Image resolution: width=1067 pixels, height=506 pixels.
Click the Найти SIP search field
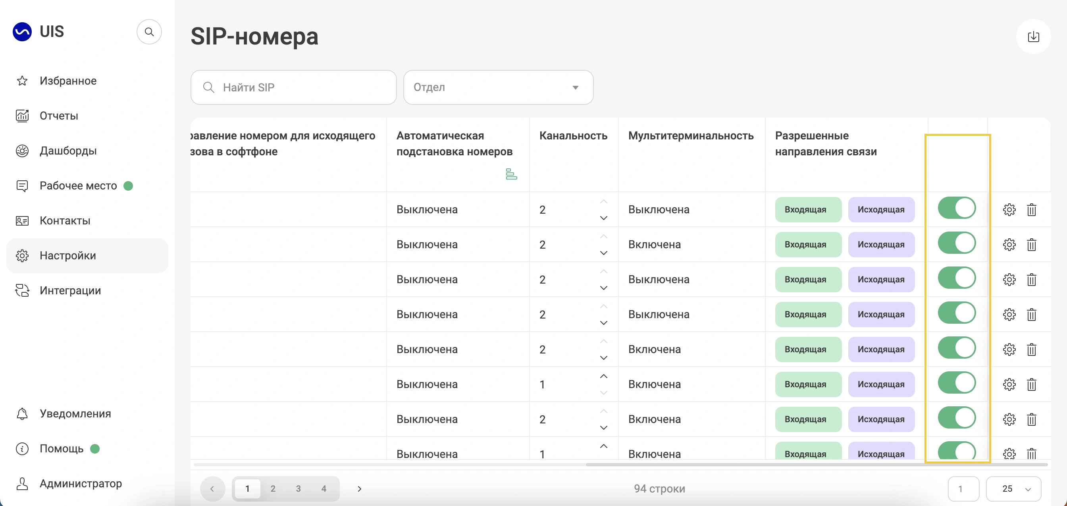click(294, 87)
